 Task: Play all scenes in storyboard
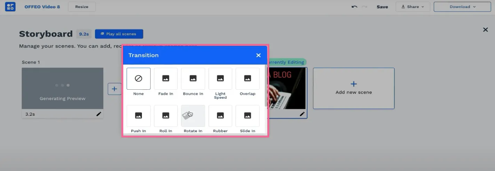(119, 34)
